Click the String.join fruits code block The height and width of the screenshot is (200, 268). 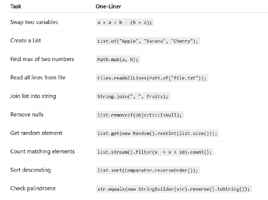[x=133, y=96]
